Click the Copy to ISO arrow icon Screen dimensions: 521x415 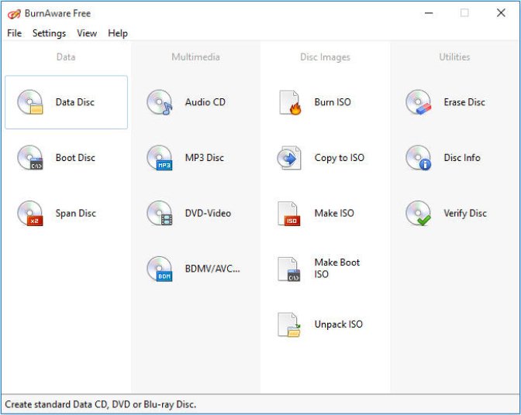click(x=289, y=158)
